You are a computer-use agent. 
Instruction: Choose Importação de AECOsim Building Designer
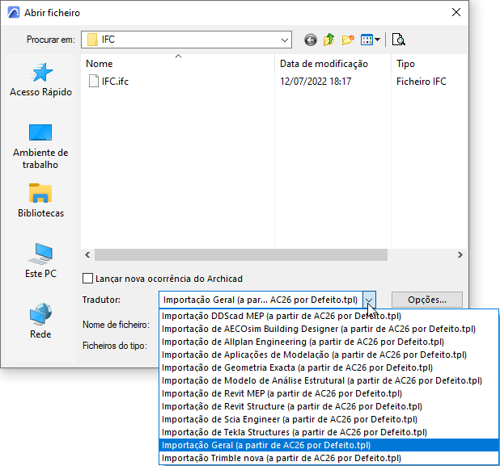pyautogui.click(x=328, y=329)
